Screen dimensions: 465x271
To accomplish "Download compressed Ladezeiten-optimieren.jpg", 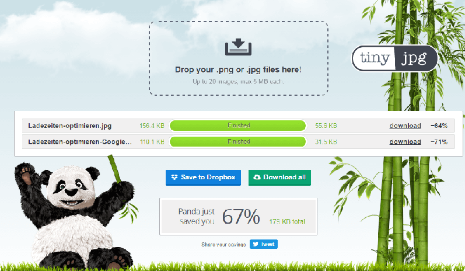I will [x=405, y=126].
